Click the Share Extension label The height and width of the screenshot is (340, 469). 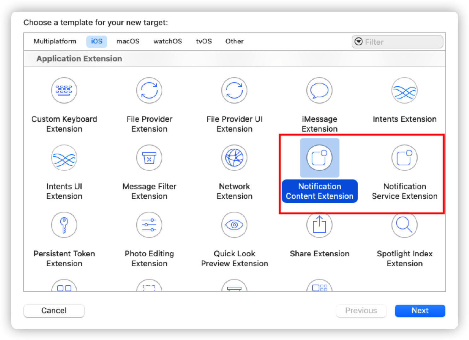pos(319,254)
